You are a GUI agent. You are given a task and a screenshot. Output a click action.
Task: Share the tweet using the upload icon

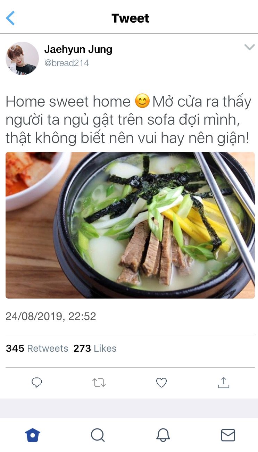pyautogui.click(x=224, y=382)
